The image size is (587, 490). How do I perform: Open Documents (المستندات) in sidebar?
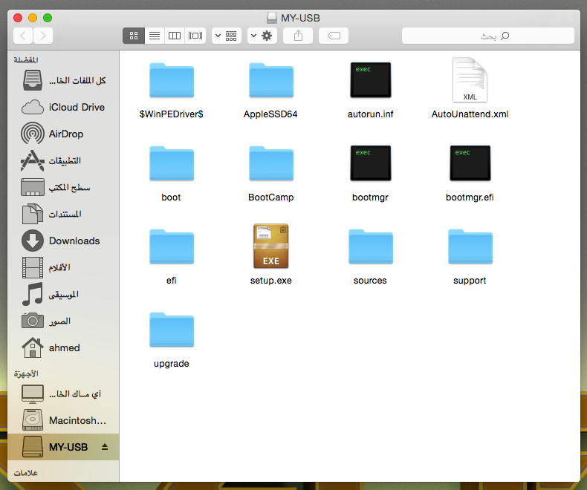click(63, 215)
